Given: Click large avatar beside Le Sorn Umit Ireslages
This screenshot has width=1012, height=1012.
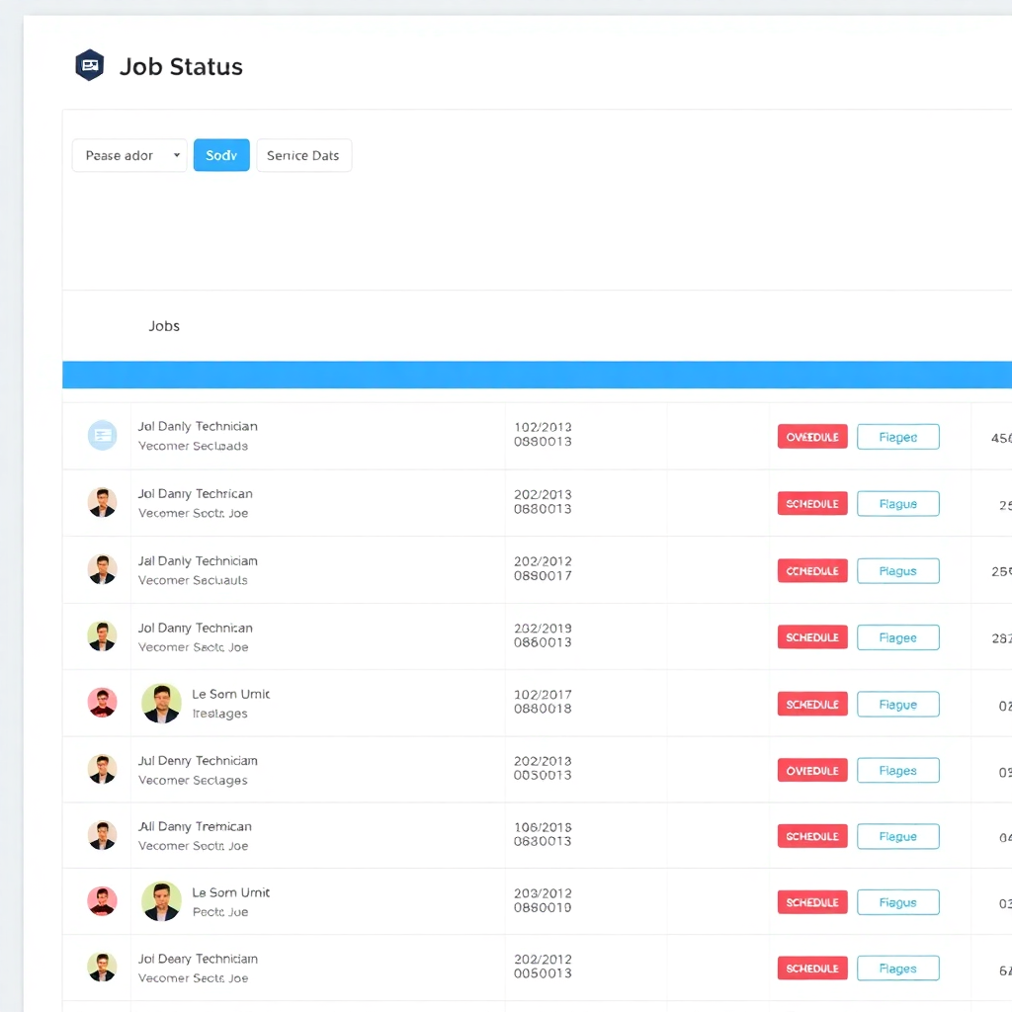Looking at the screenshot, I should (161, 703).
